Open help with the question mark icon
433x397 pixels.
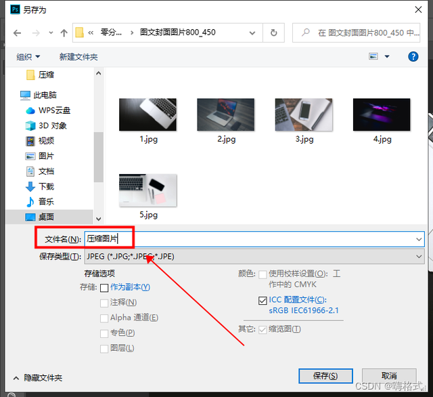coord(413,57)
